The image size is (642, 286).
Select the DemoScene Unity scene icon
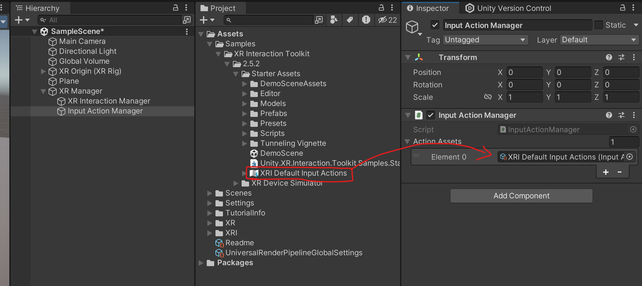click(254, 153)
